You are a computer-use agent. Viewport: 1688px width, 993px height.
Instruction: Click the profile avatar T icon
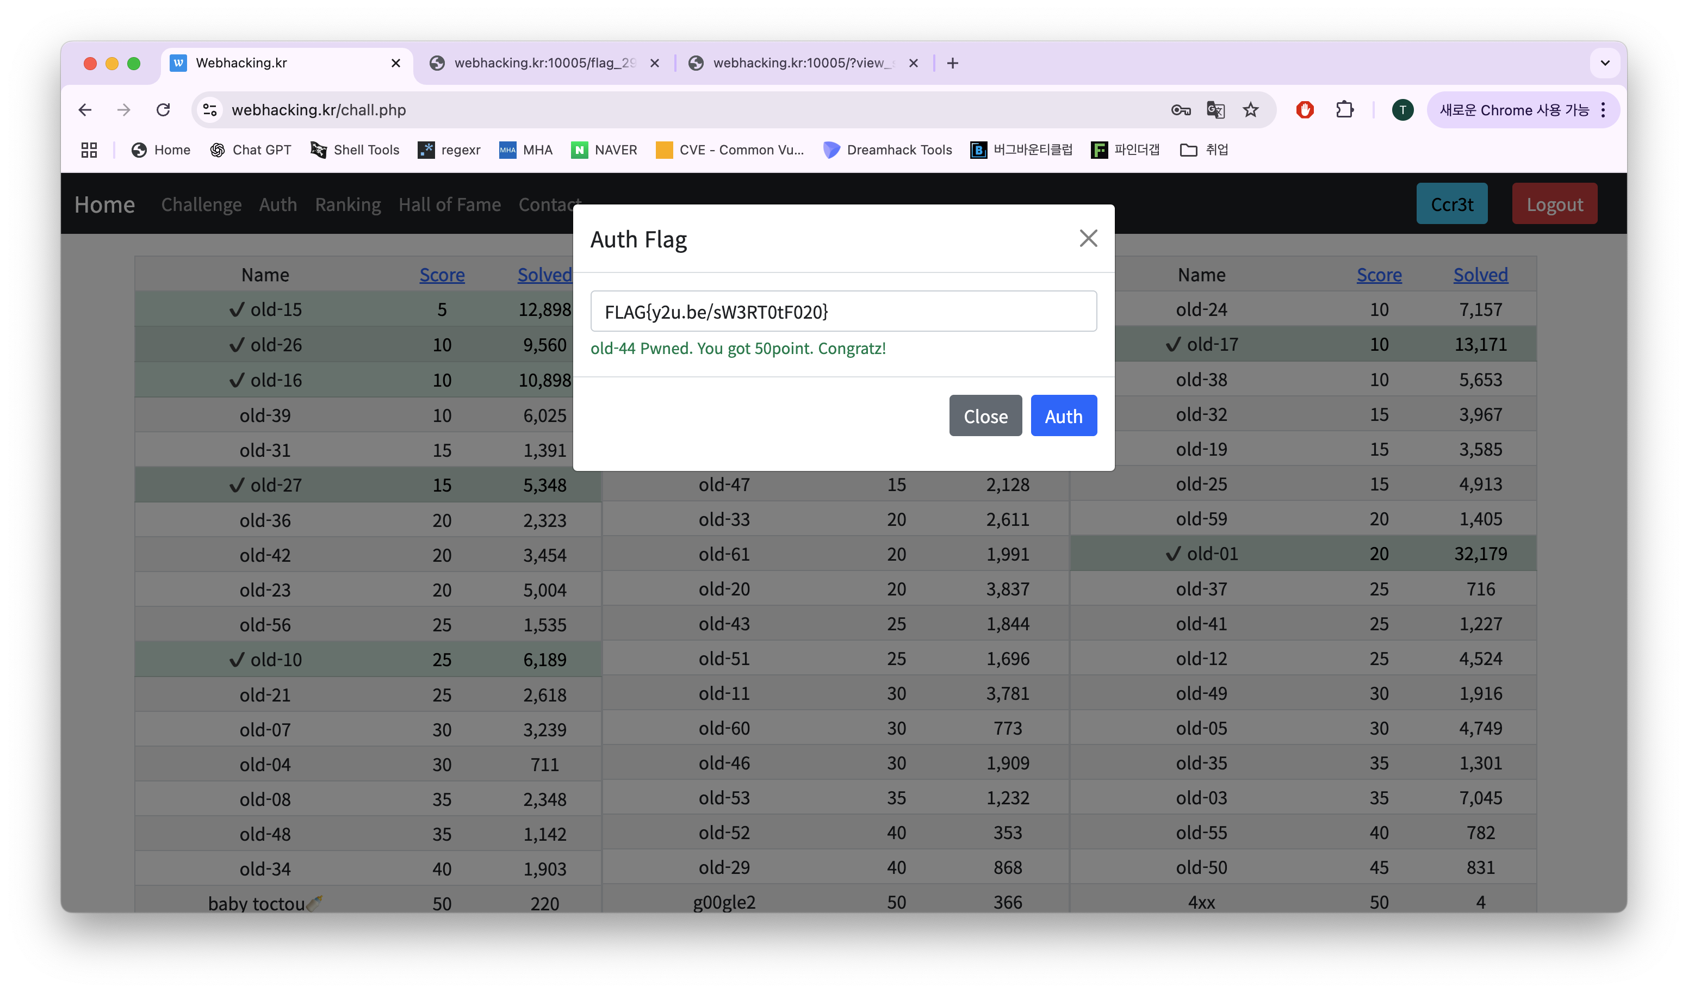tap(1402, 110)
